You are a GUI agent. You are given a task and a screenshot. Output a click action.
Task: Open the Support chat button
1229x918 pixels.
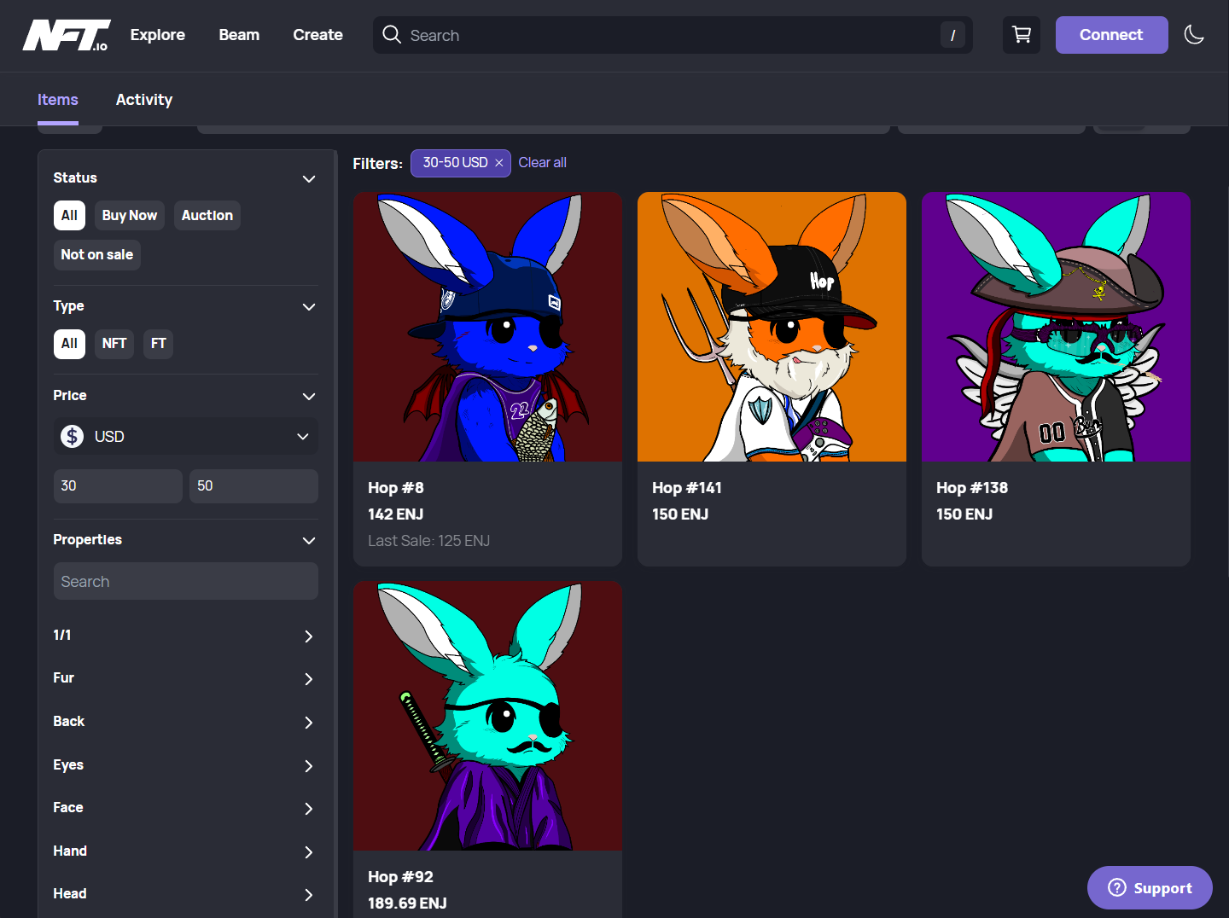tap(1150, 888)
